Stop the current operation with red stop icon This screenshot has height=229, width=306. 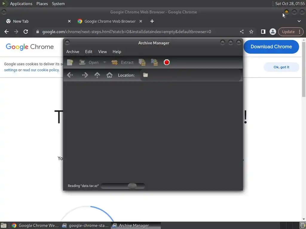click(167, 62)
